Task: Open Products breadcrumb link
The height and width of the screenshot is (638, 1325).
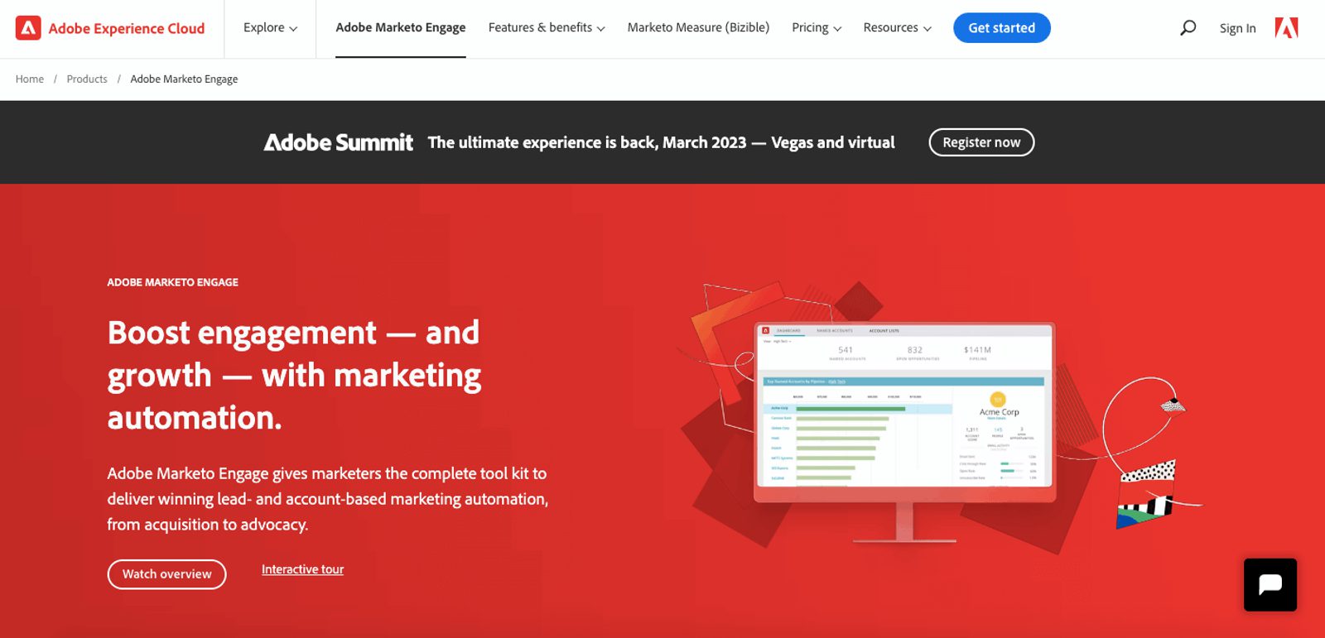Action: (x=87, y=79)
